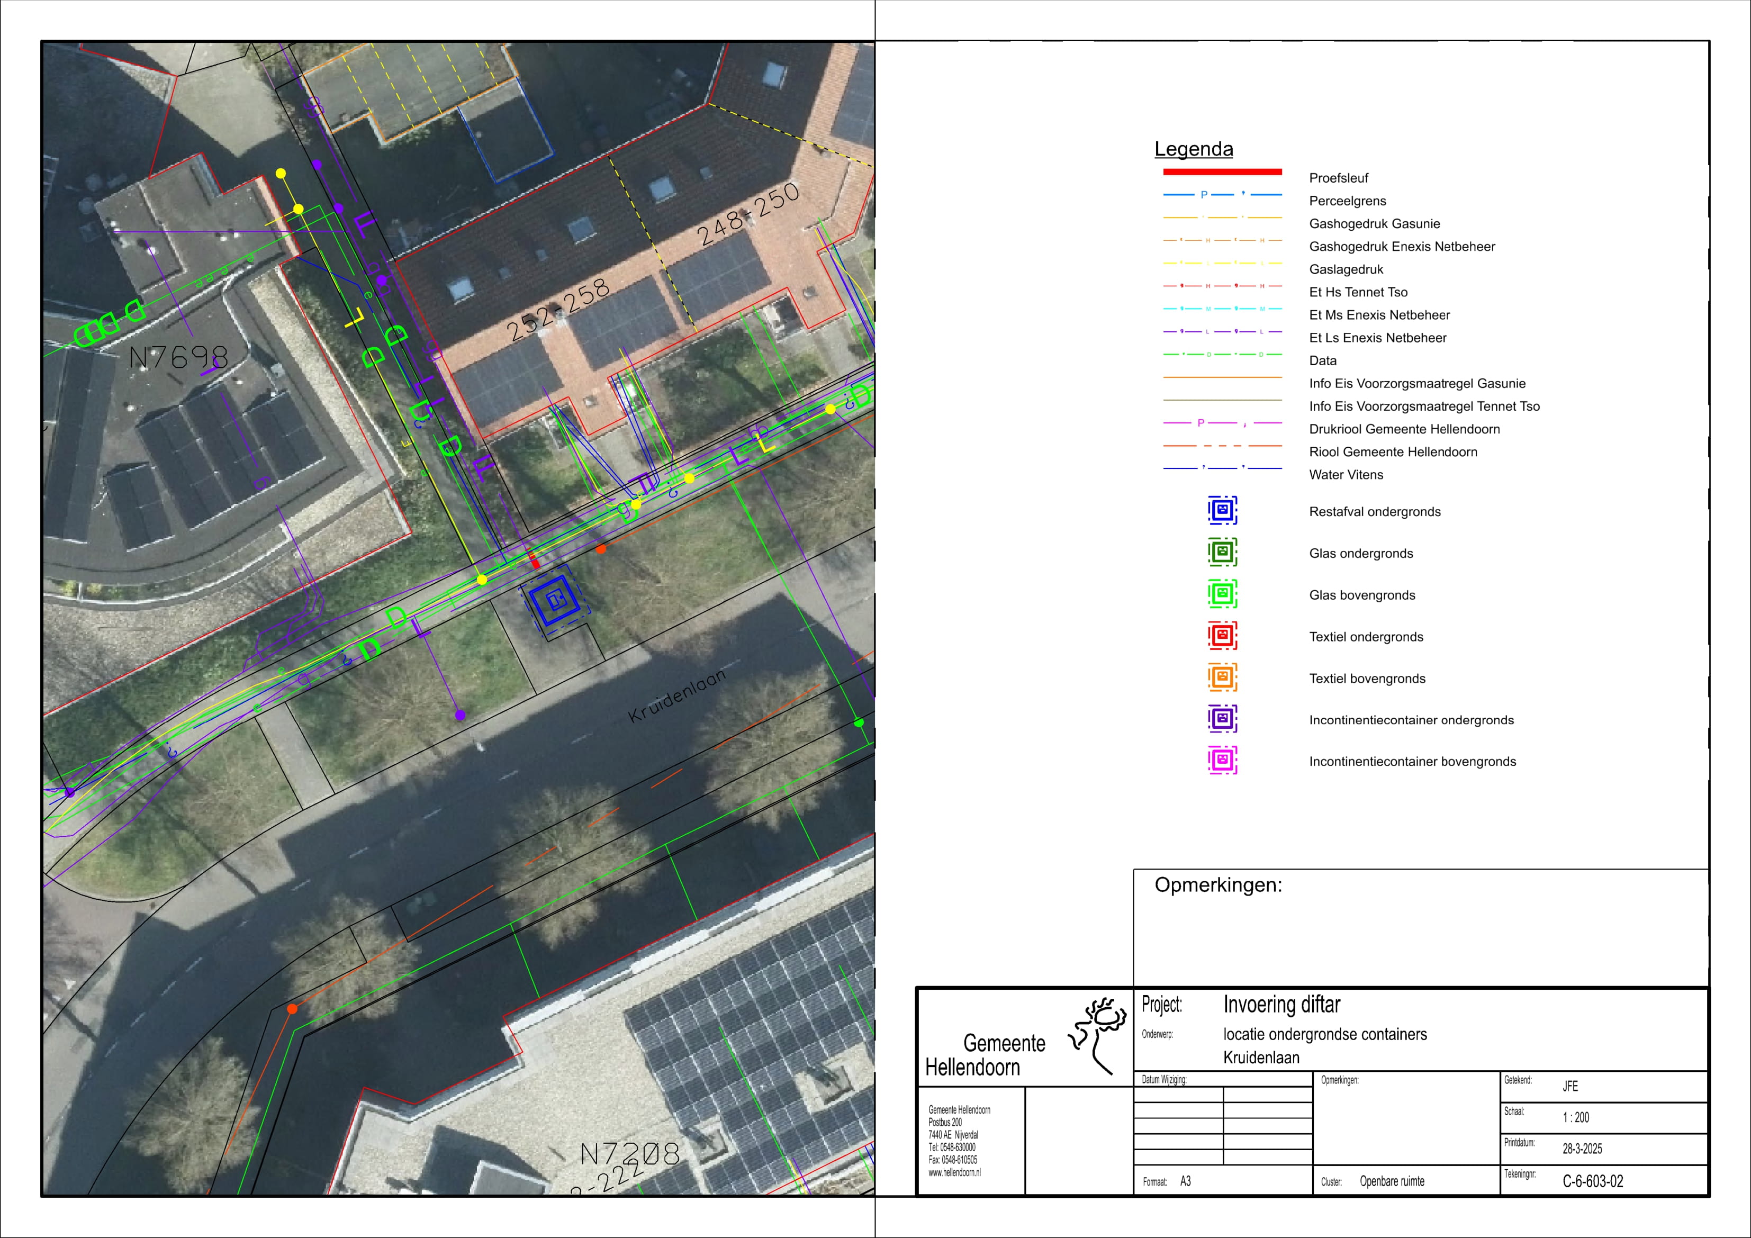Select the N7698 parcel label
Image resolution: width=1751 pixels, height=1238 pixels.
178,357
